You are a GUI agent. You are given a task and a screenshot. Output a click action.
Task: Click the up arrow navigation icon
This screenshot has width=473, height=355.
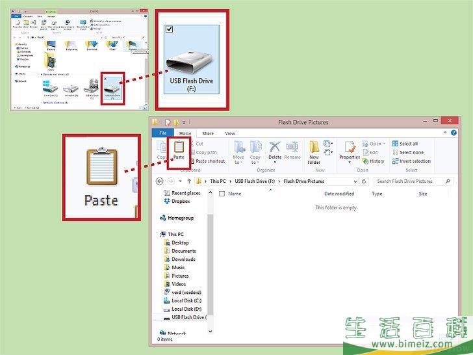click(x=189, y=181)
